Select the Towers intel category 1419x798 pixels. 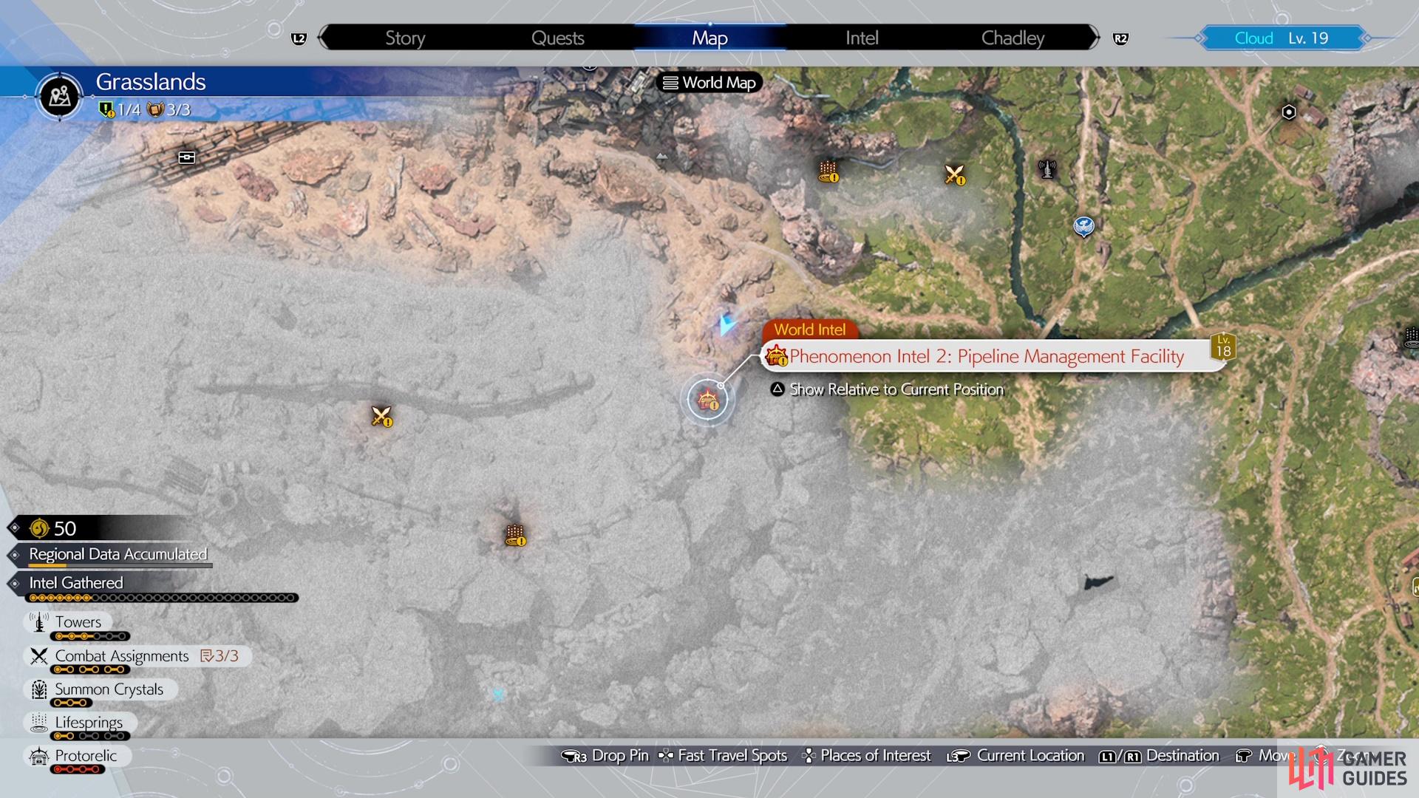[68, 622]
